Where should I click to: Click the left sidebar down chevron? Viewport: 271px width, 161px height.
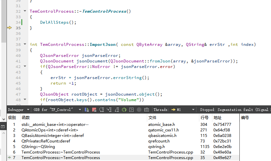click(x=4, y=119)
